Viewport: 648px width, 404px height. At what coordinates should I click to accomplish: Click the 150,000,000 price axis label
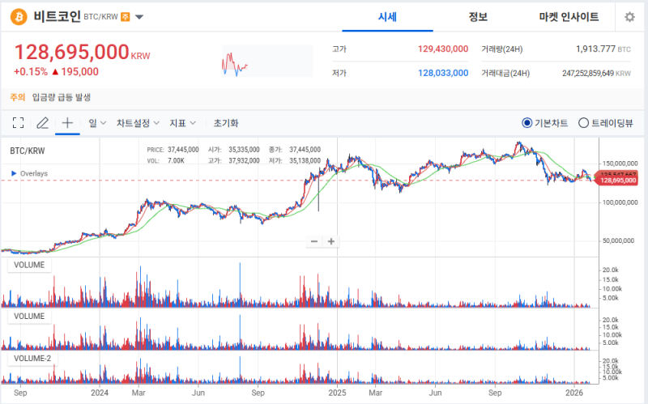point(620,164)
